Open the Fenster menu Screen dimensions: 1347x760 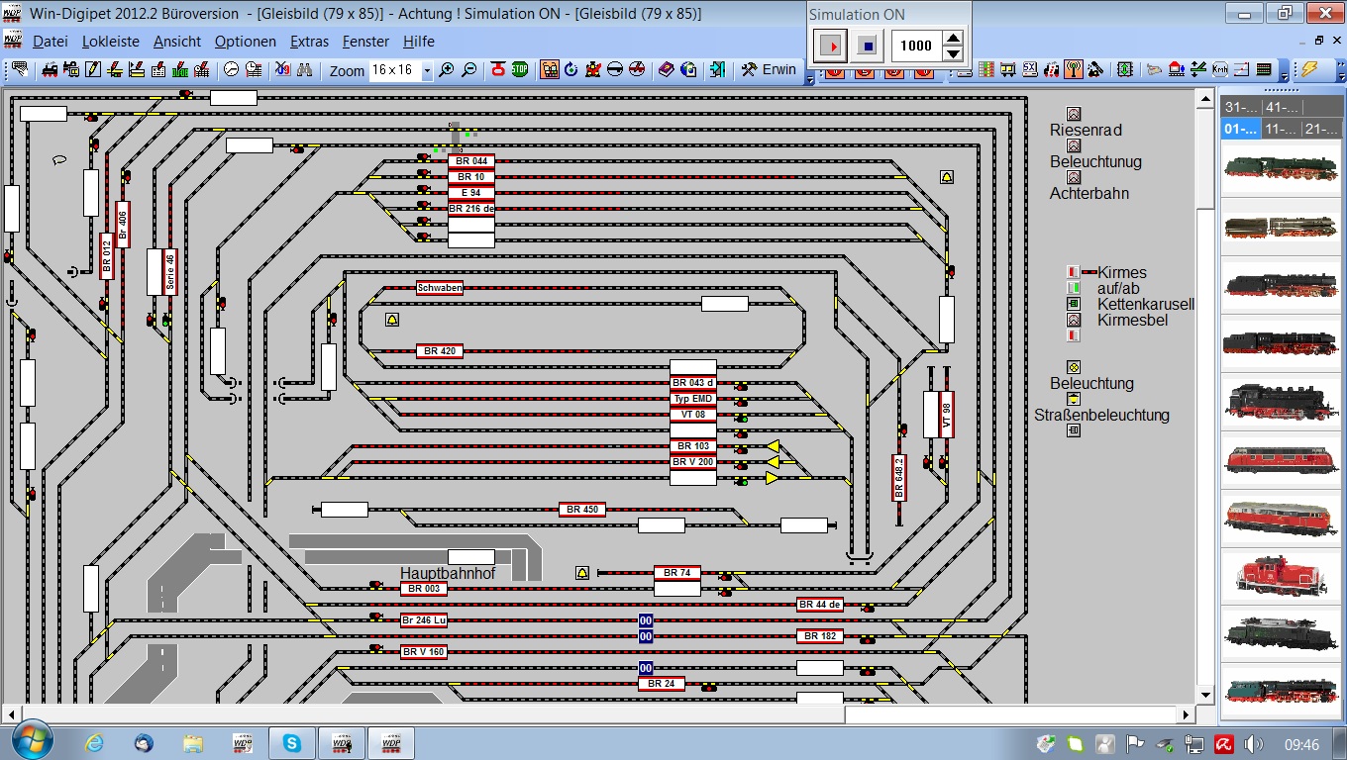coord(366,42)
